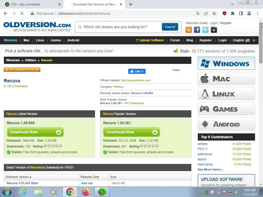Viewport: 263px width, 197px height.
Task: Click the Windows category banner in the sidebar
Action: click(226, 63)
